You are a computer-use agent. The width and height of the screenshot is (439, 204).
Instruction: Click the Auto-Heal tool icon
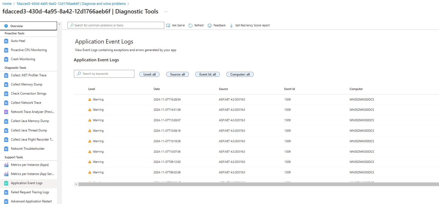click(x=6, y=41)
